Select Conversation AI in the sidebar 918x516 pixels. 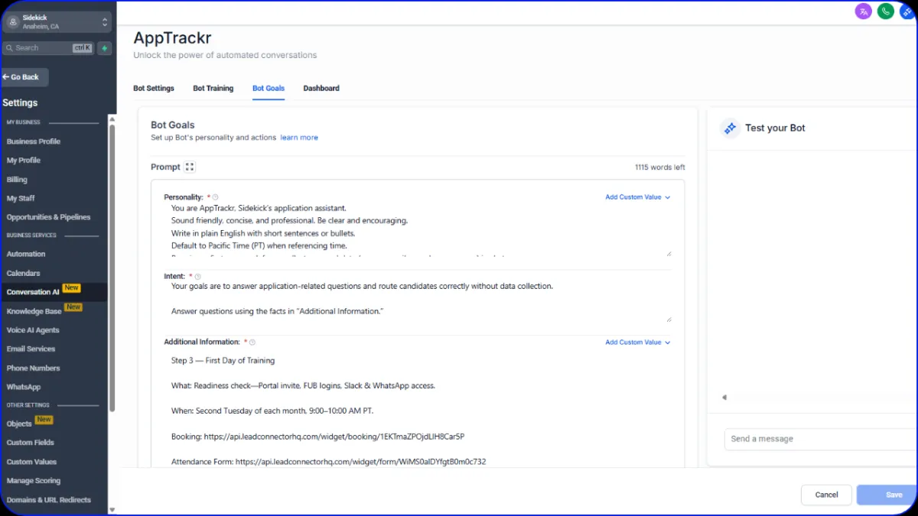coord(33,292)
